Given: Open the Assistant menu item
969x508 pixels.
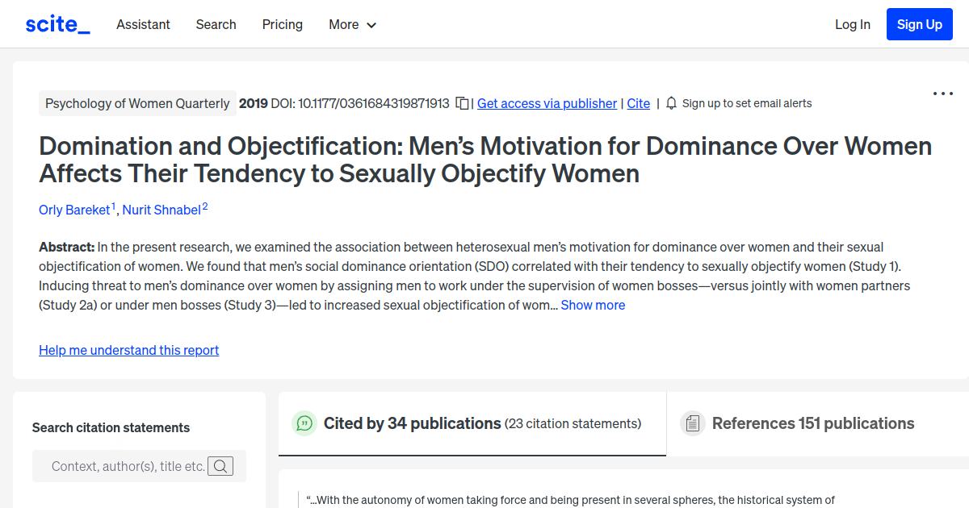Looking at the screenshot, I should (143, 24).
